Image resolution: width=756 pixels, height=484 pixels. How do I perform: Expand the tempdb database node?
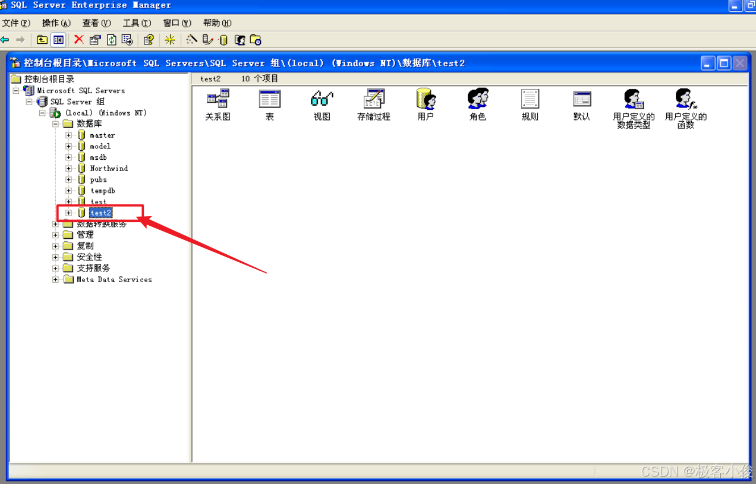coord(68,191)
